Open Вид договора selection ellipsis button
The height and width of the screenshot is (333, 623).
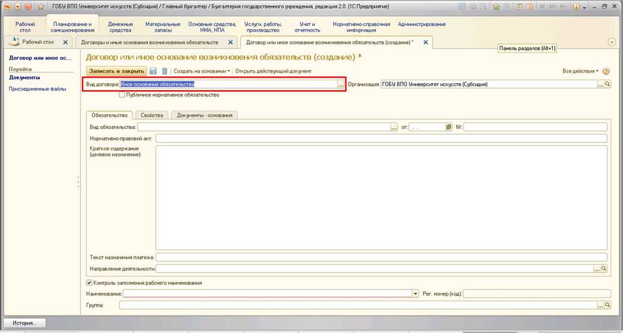[x=341, y=84]
